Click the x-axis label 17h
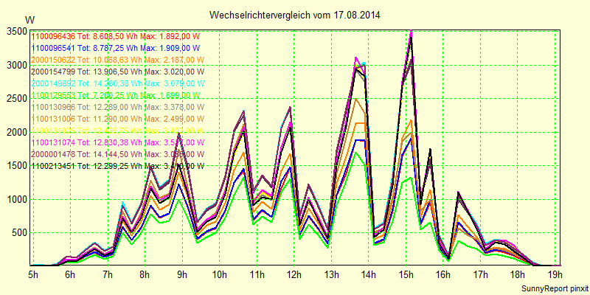 coord(481,274)
